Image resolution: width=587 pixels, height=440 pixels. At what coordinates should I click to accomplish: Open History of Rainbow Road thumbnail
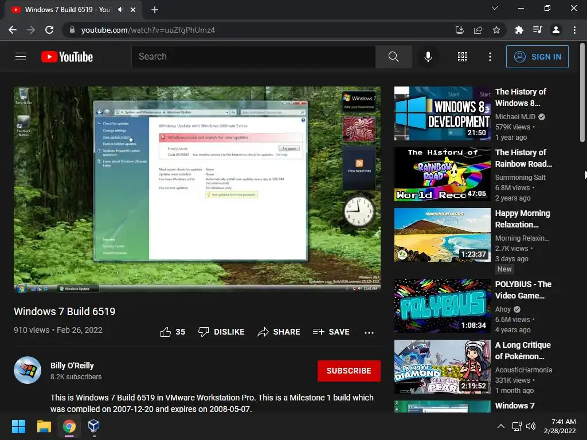[x=443, y=174]
